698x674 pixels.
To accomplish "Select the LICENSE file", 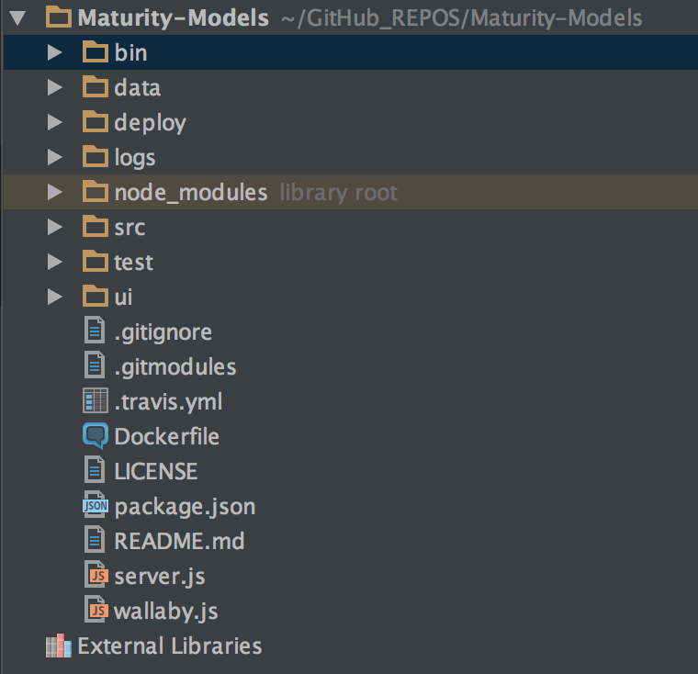I will [155, 471].
